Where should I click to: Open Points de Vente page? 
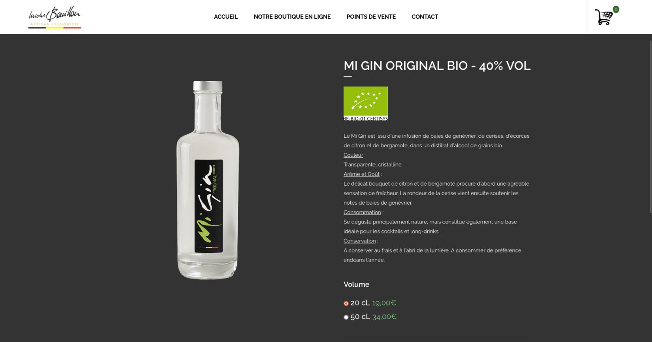(371, 17)
